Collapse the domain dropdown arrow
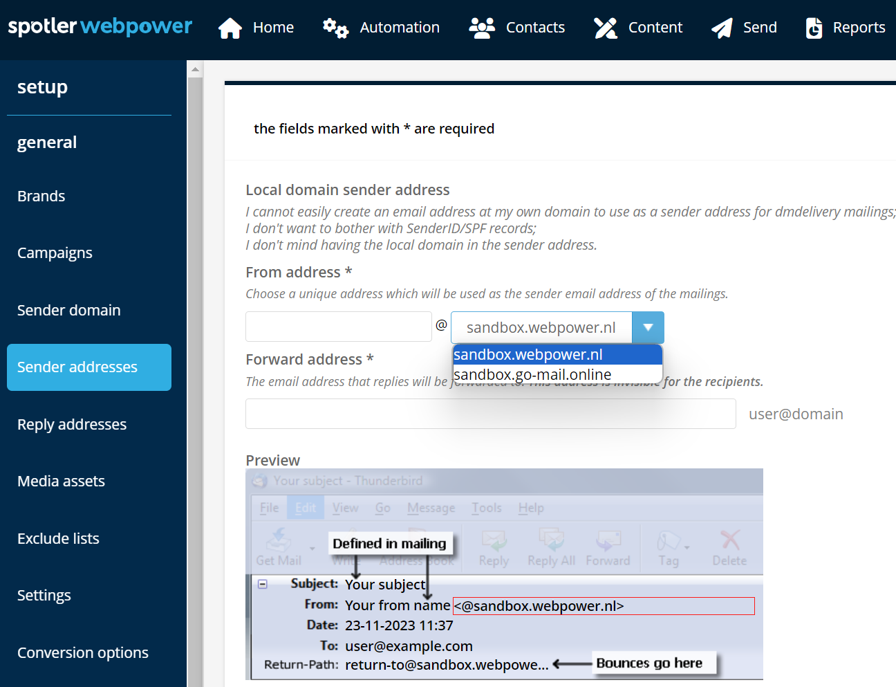The image size is (896, 687). 648,327
